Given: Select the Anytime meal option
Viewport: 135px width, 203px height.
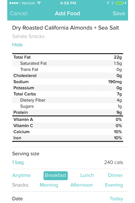Looking at the screenshot, I should [21, 175].
